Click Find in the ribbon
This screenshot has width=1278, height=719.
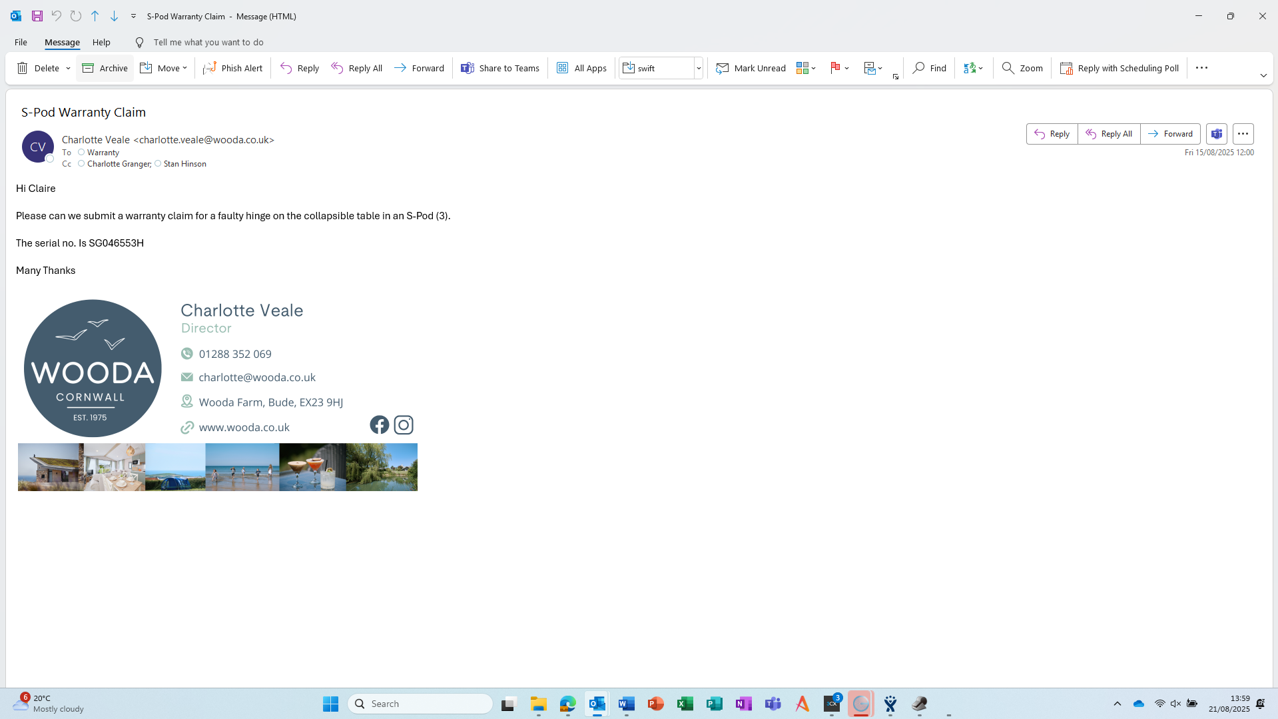click(x=929, y=68)
